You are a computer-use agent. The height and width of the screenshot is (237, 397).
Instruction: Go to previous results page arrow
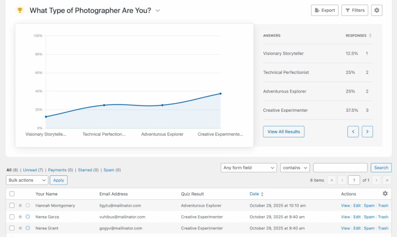pyautogui.click(x=353, y=132)
